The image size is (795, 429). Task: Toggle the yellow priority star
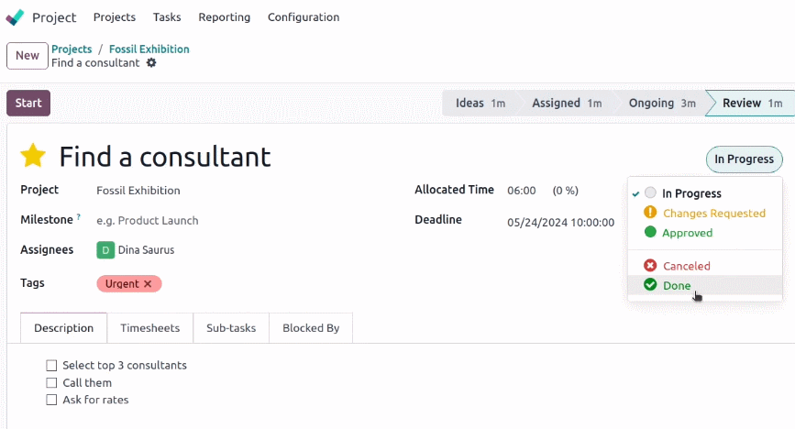[x=33, y=156]
